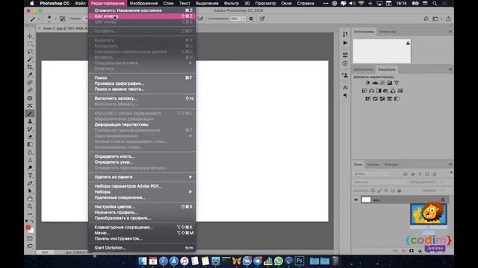This screenshot has width=478, height=268.
Task: Open the Actions play panel icon
Action: 345,43
